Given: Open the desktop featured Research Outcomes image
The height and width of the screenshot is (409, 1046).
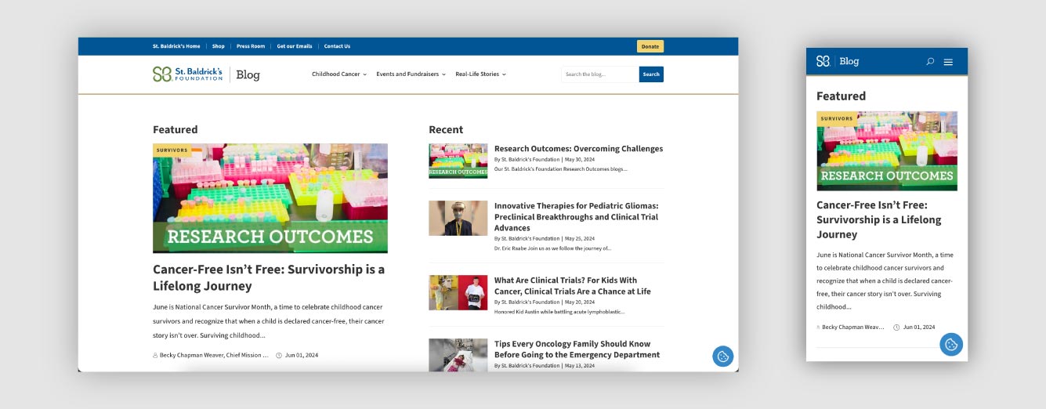Looking at the screenshot, I should pyautogui.click(x=270, y=198).
